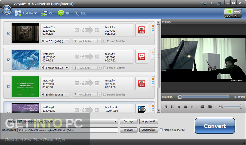Stop the preview playback
246x145 pixels.
pyautogui.click(x=186, y=107)
